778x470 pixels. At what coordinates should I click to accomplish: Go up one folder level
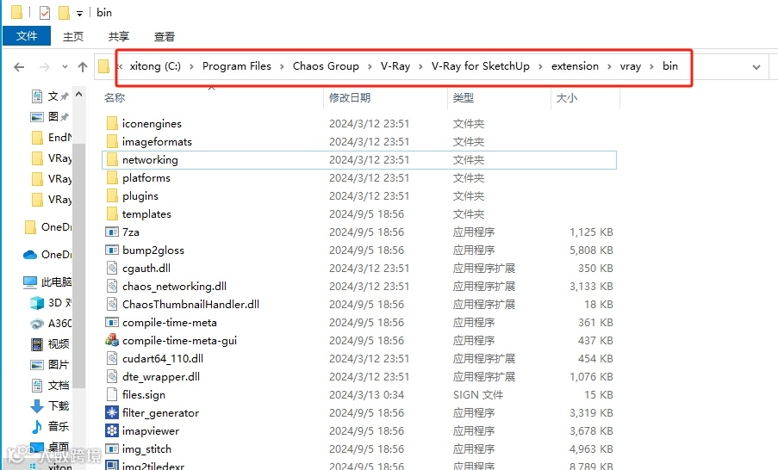click(83, 67)
